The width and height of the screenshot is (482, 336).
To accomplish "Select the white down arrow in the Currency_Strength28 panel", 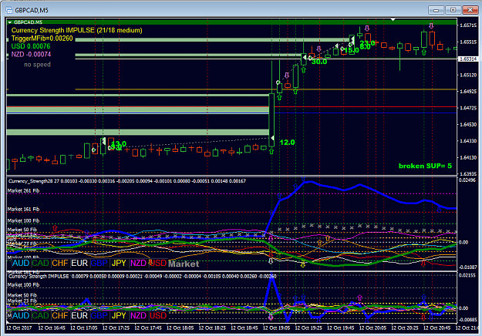I will tap(271, 260).
